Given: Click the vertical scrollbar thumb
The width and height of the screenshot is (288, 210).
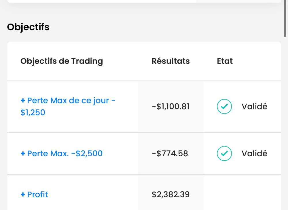Looking at the screenshot, I should pyautogui.click(x=285, y=18).
